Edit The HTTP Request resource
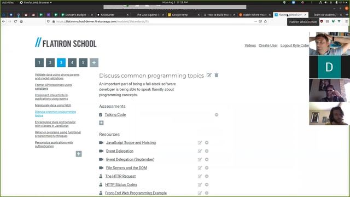350x197 pixels. [x=200, y=176]
